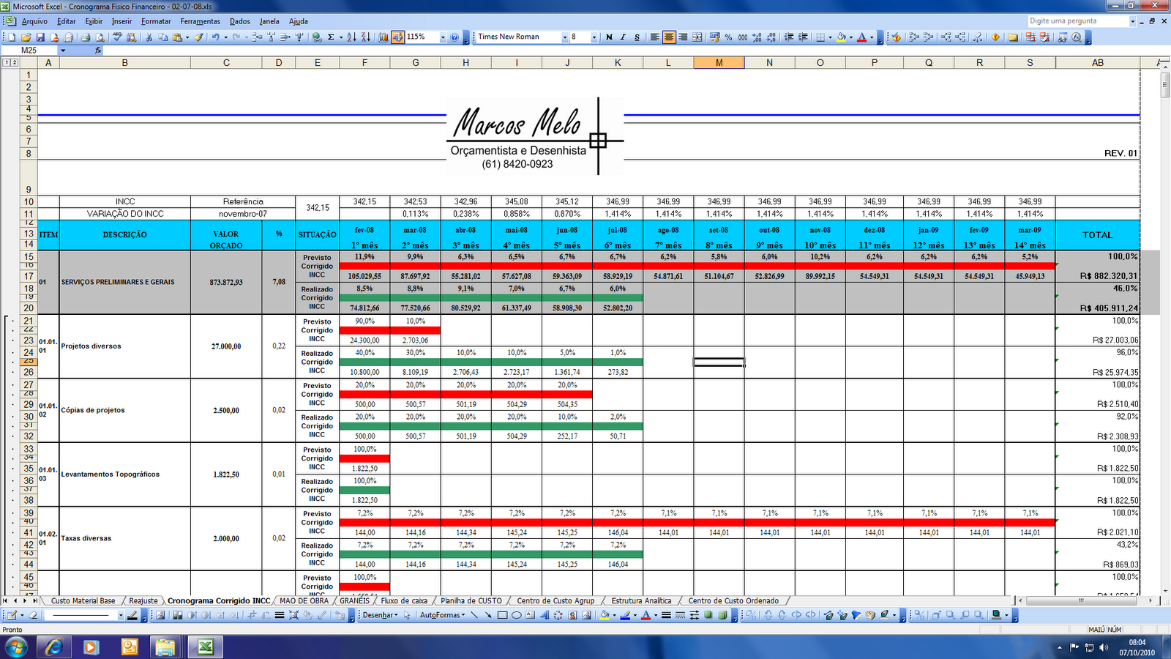Click the Desenhar button in drawing toolbar
The width and height of the screenshot is (1171, 659).
(381, 615)
